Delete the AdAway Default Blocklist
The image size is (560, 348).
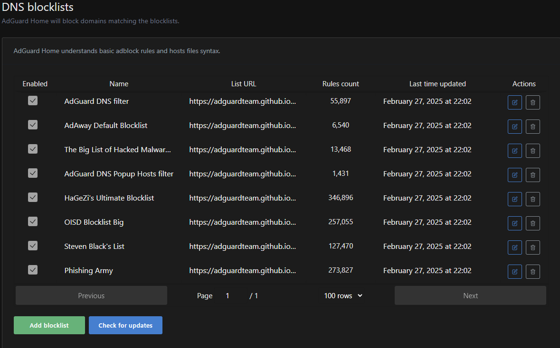[532, 127]
